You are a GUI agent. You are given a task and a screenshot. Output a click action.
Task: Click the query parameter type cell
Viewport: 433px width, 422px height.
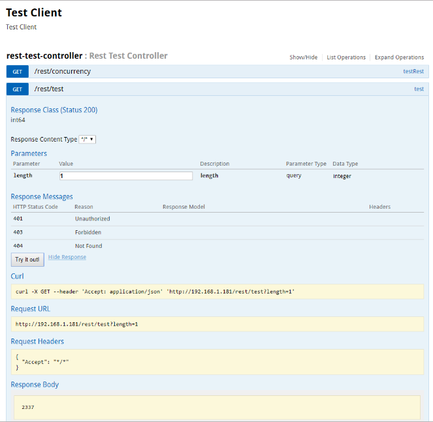pos(294,175)
